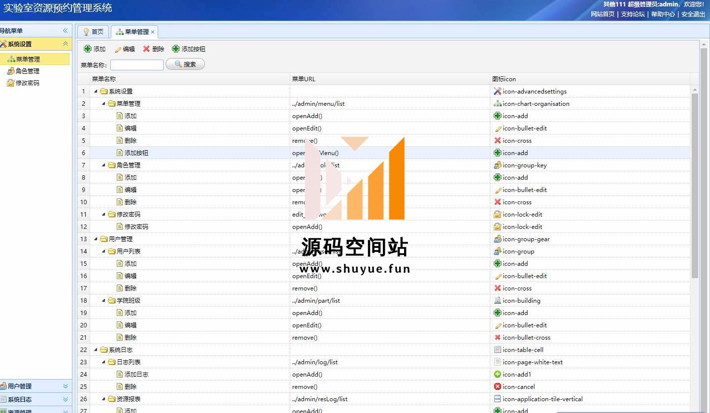Screen dimensions: 710x413
Task: Collapse the 系统设置 accordion header
Action: [66, 44]
